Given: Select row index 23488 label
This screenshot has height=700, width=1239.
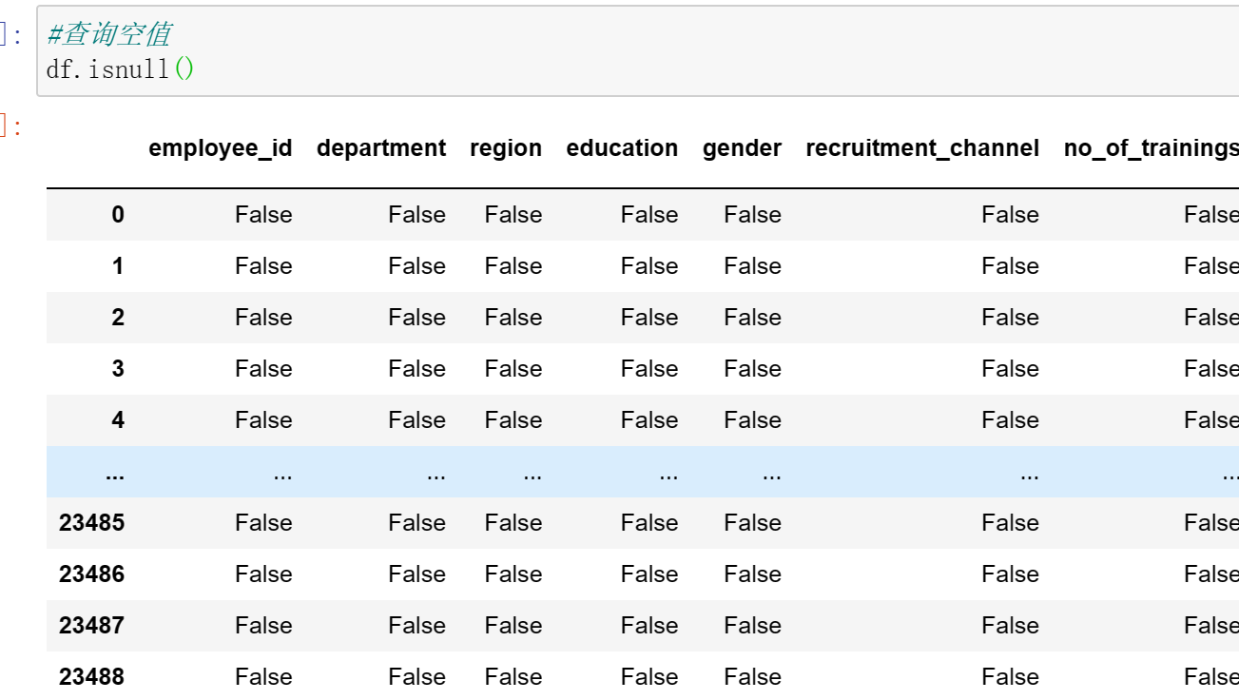Looking at the screenshot, I should point(91,677).
